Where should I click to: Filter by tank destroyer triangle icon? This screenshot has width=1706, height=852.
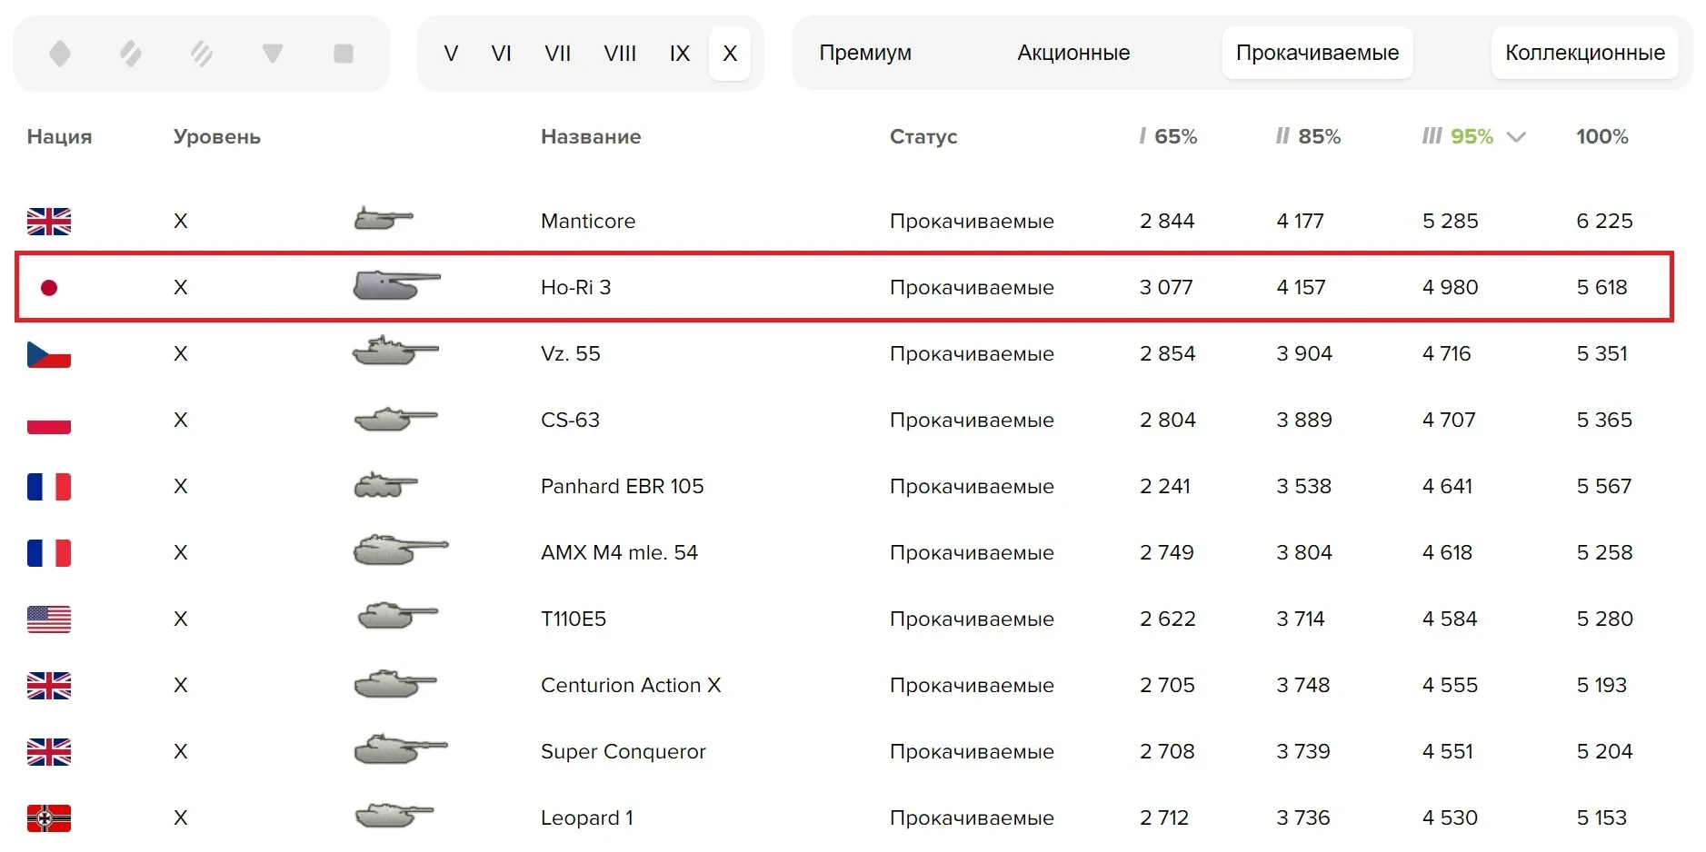point(273,54)
